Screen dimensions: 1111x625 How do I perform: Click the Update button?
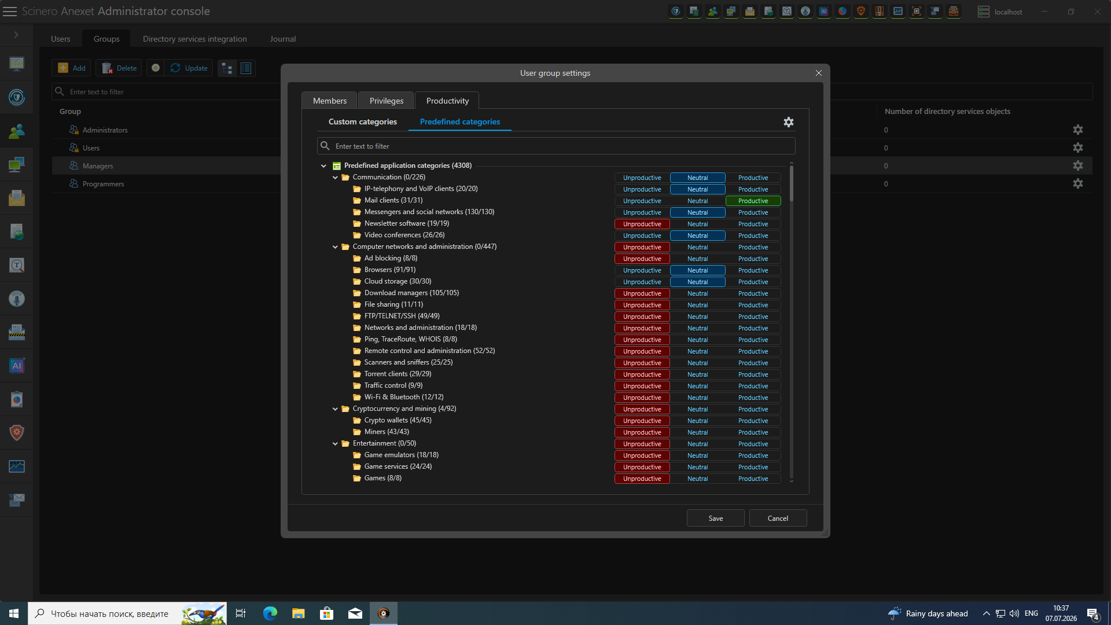pyautogui.click(x=189, y=68)
